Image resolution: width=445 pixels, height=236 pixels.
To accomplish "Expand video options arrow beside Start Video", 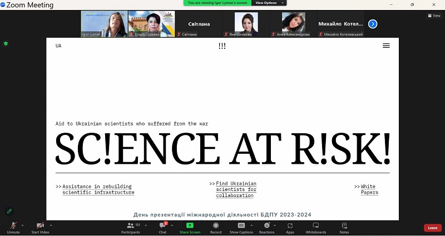I will pyautogui.click(x=51, y=225).
